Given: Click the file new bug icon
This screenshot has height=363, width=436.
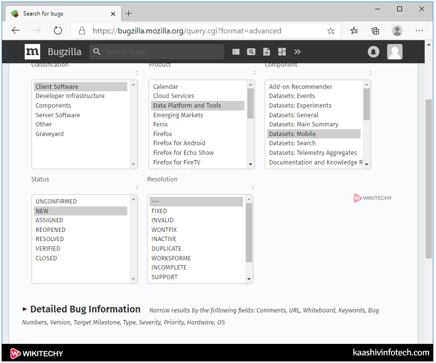Looking at the screenshot, I should click(x=266, y=51).
